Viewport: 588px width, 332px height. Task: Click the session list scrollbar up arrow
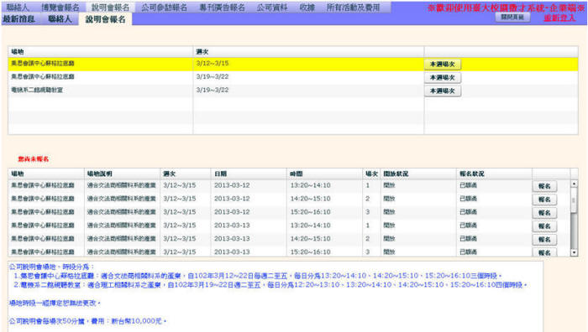click(x=574, y=184)
